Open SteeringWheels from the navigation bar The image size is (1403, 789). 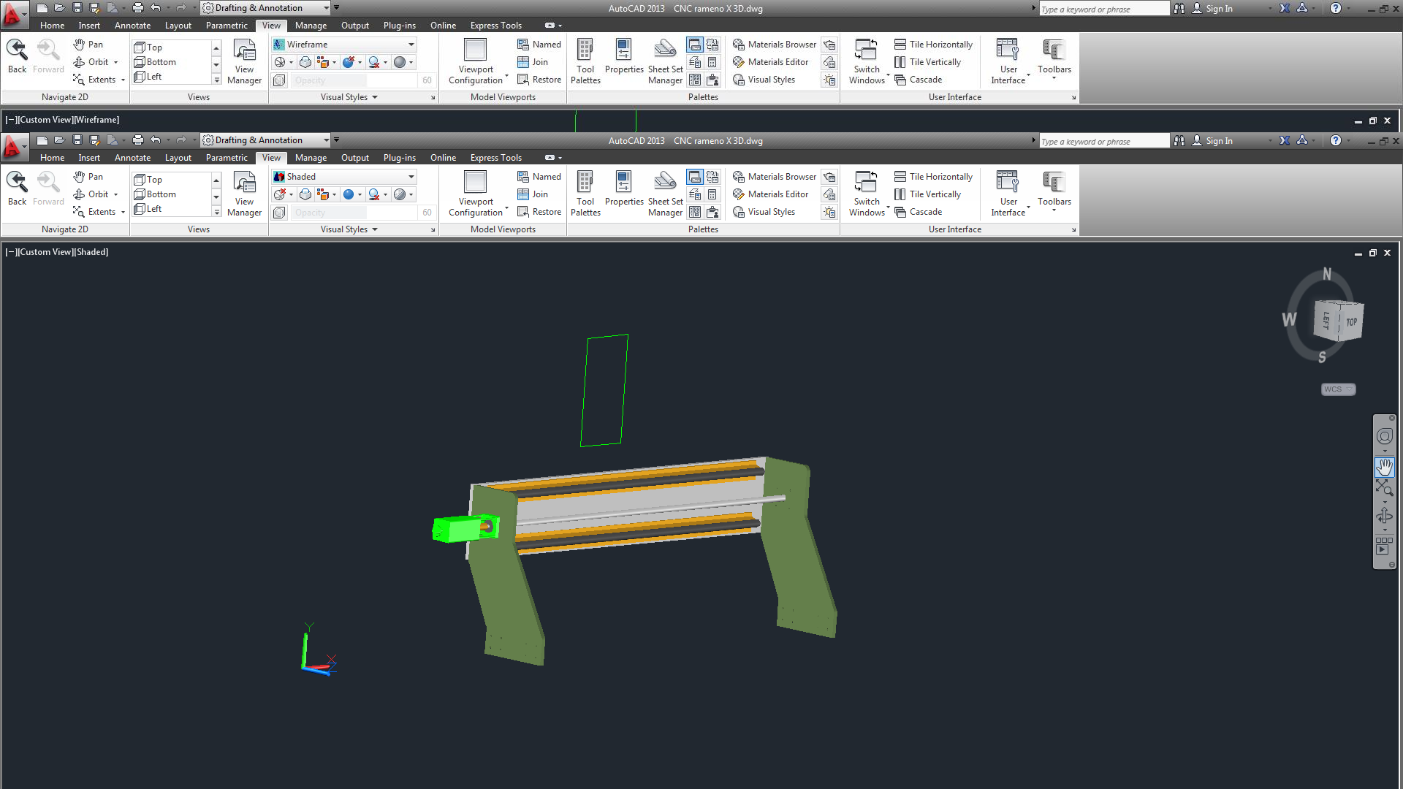tap(1384, 437)
